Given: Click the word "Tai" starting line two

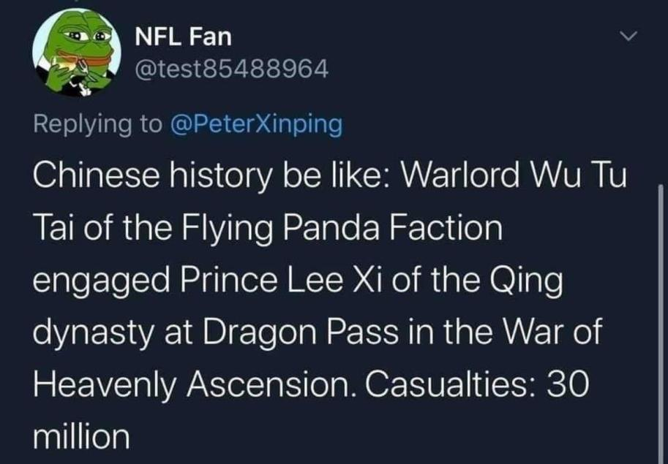Looking at the screenshot, I should 54,227.
